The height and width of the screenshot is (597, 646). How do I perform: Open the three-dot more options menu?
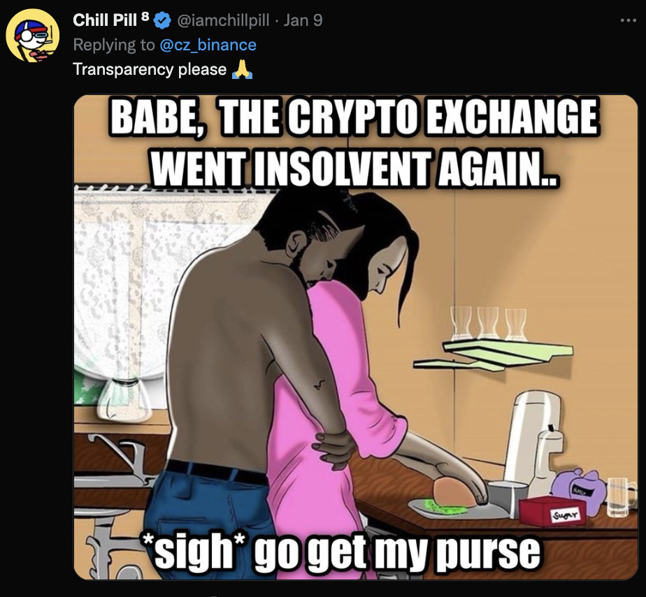629,20
